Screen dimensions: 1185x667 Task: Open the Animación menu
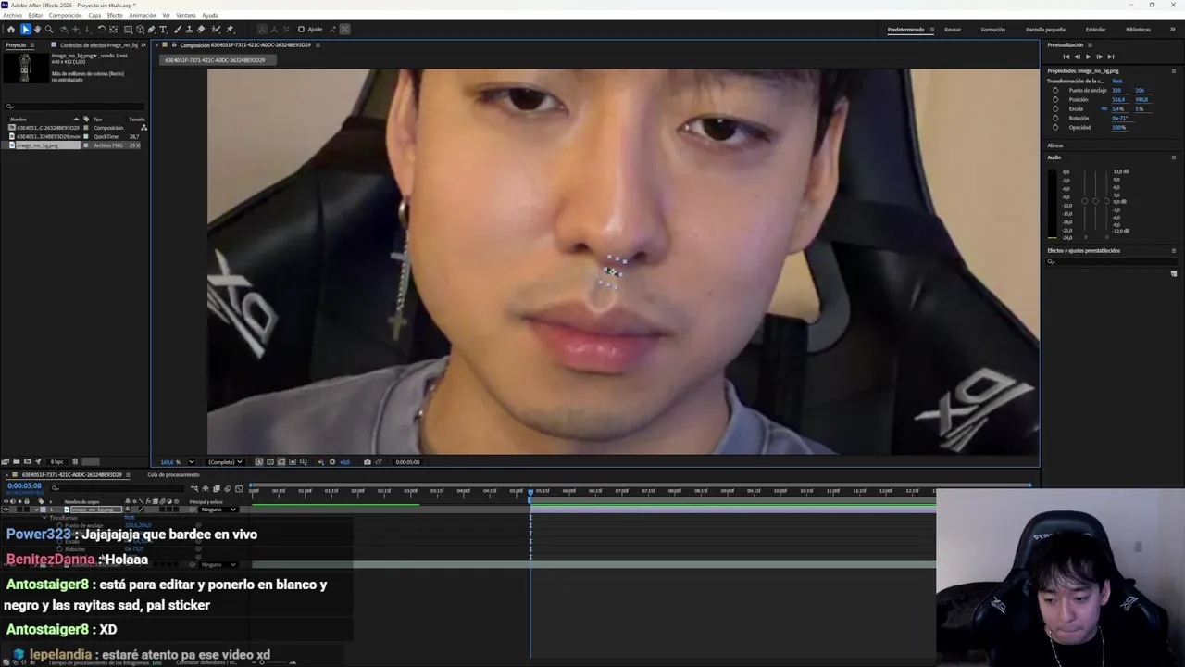(x=143, y=15)
